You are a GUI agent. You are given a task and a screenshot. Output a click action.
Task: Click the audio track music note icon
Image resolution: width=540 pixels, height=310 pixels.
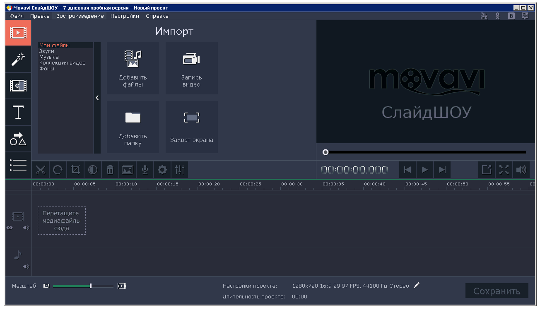[17, 255]
